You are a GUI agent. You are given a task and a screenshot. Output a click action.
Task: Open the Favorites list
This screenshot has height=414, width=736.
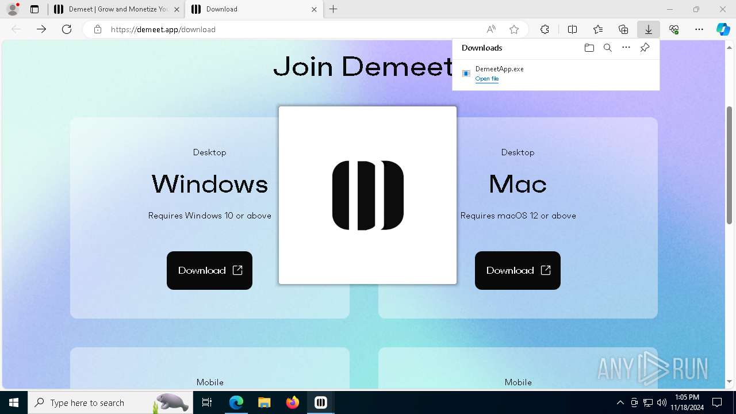coord(598,29)
